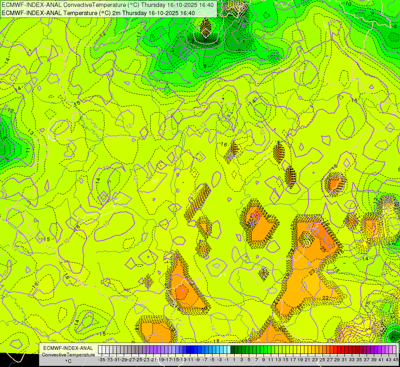This screenshot has height=367, width=400.
Task: Click the ConvectiveTemperature title line at top
Action: coord(107,5)
